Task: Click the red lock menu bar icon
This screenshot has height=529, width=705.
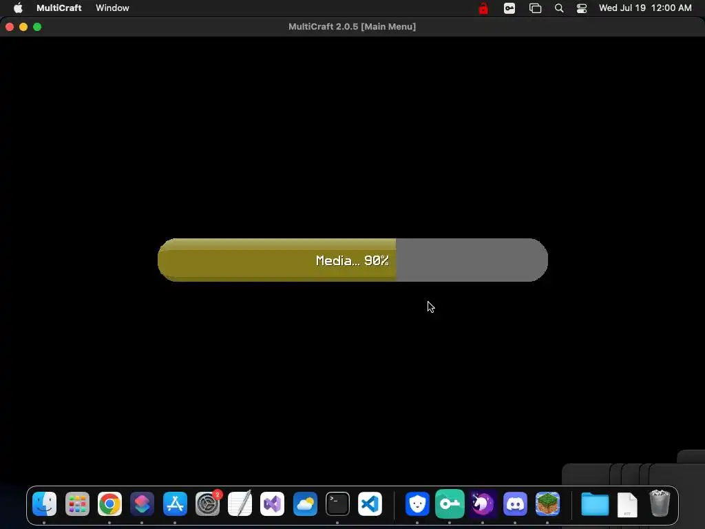Action: [483, 8]
